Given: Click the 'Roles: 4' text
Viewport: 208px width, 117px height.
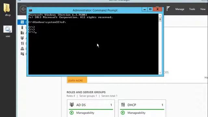Looking at the screenshot, I should coord(71,96).
